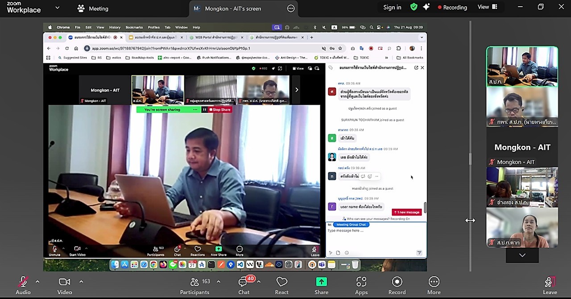Click the Sign in link

pyautogui.click(x=392, y=7)
